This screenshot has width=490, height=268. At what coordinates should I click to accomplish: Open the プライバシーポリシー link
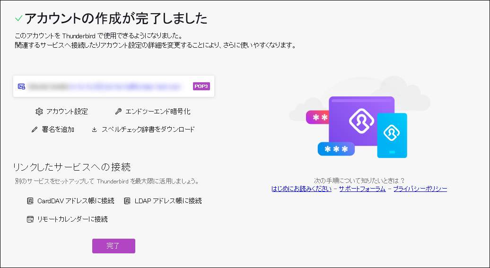click(x=420, y=189)
